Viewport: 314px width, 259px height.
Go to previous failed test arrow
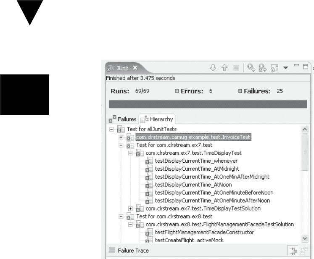[224, 68]
